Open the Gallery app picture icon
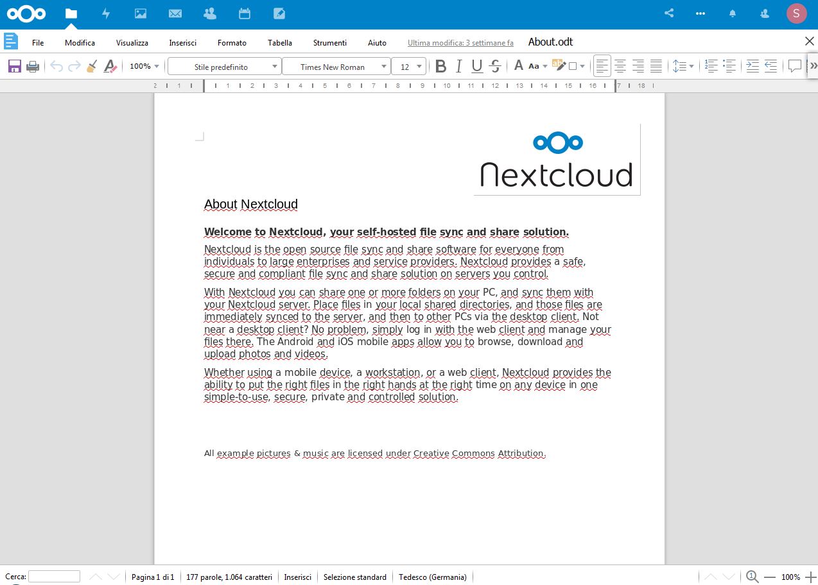This screenshot has width=818, height=585. 141,13
